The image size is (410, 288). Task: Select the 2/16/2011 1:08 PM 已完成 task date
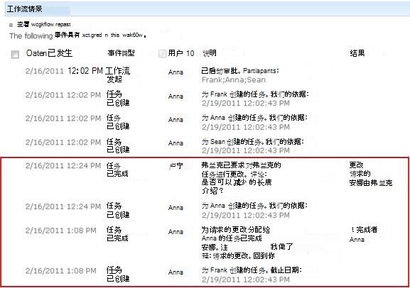pos(60,231)
